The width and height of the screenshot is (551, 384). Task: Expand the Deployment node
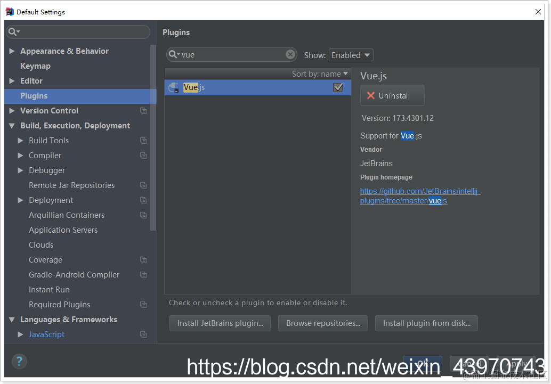point(20,200)
